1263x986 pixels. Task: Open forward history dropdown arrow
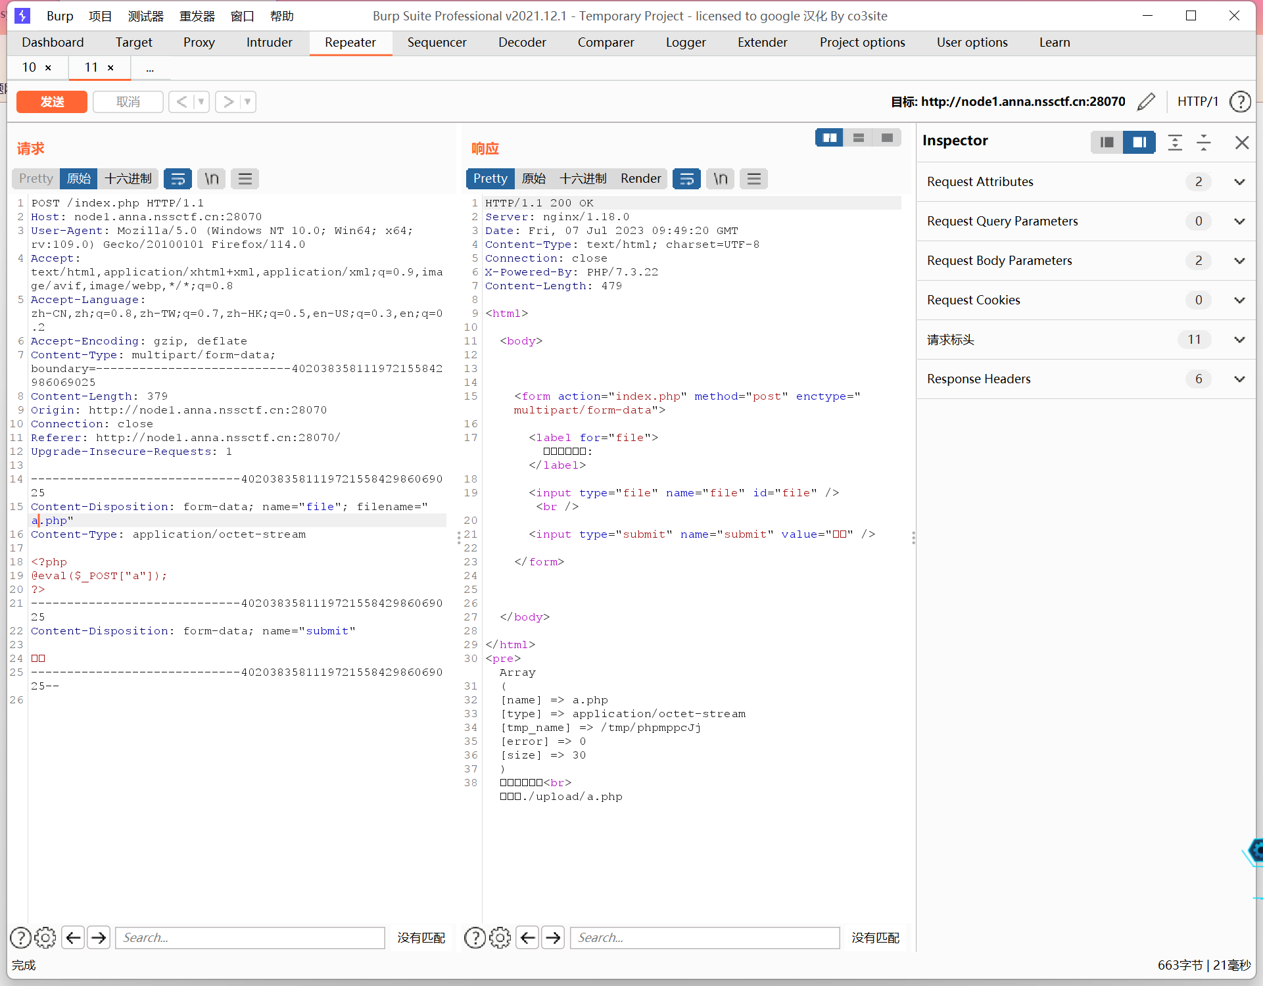248,102
